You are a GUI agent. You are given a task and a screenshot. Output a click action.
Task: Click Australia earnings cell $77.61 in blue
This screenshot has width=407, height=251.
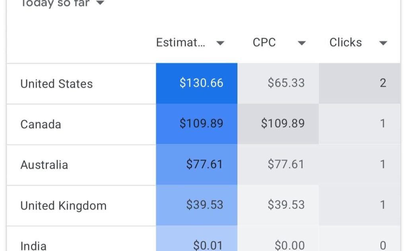204,164
